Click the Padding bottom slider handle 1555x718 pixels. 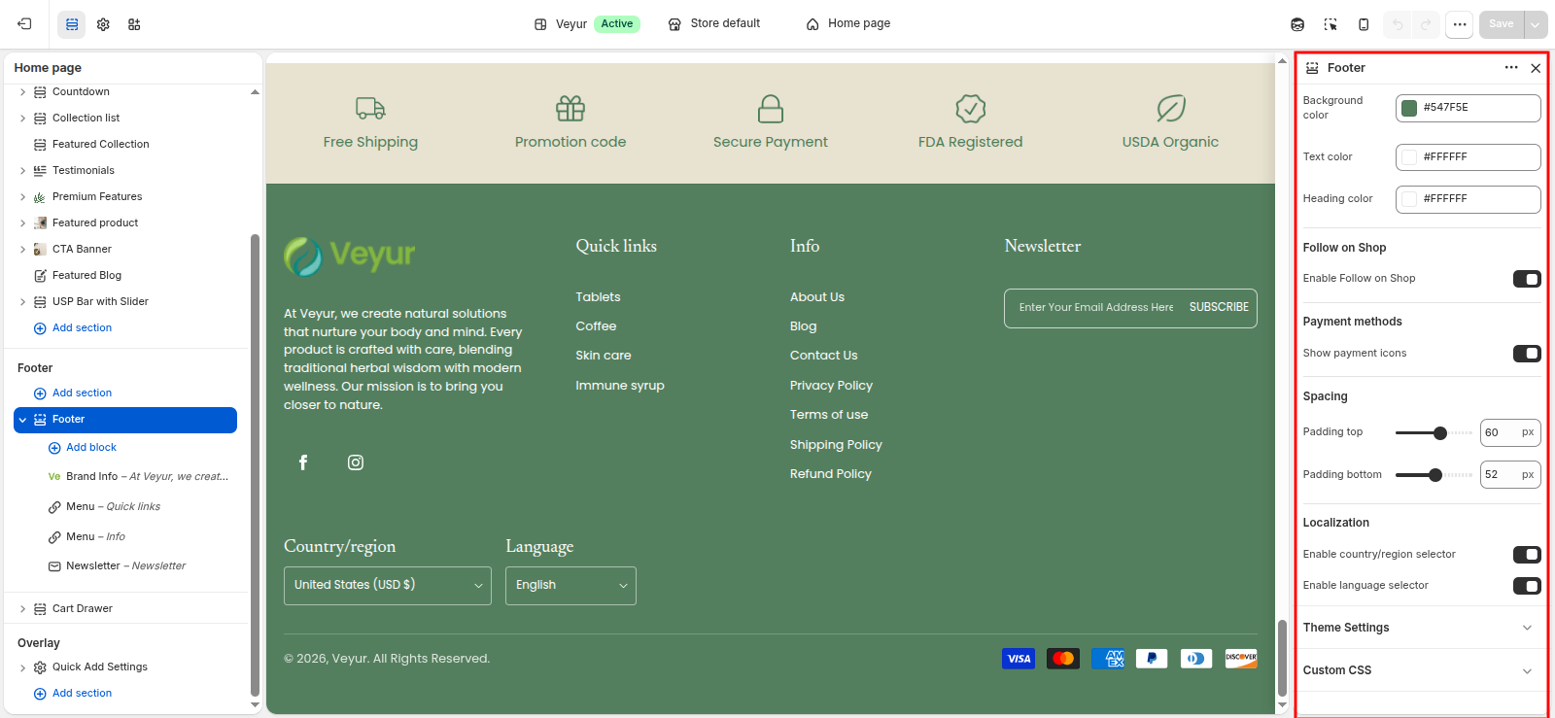tap(1435, 475)
